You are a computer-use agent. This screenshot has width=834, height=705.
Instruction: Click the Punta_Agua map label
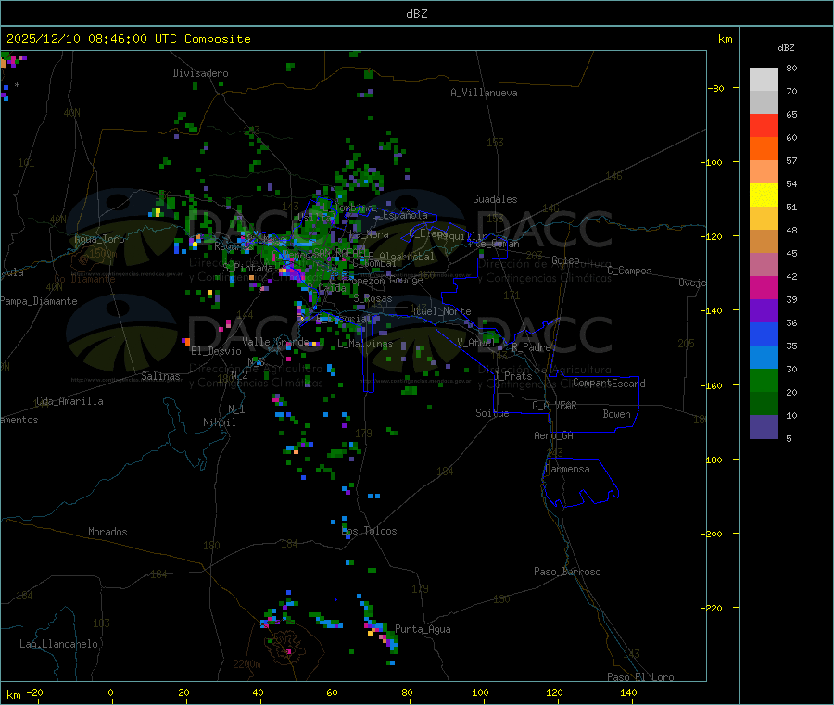(x=423, y=629)
